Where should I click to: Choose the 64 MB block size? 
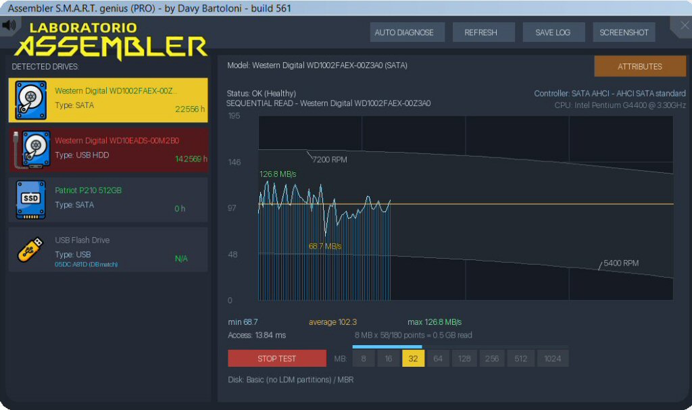click(x=438, y=359)
